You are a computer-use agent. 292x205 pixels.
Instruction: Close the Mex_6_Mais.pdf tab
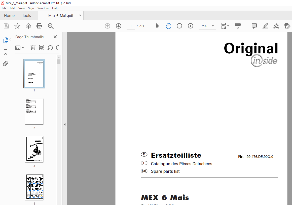[80, 15]
